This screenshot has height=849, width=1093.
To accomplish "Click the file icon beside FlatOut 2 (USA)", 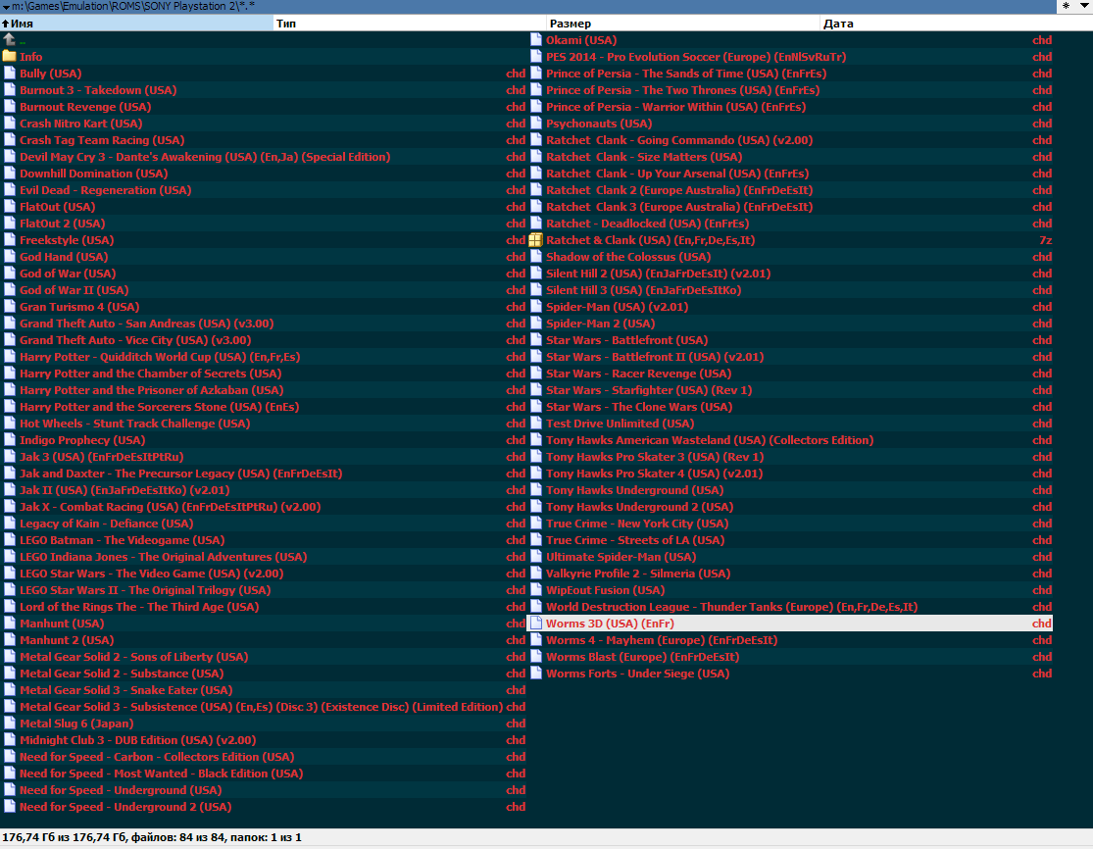I will pyautogui.click(x=9, y=224).
